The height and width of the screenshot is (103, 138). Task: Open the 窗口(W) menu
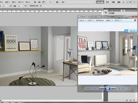(21, 2)
